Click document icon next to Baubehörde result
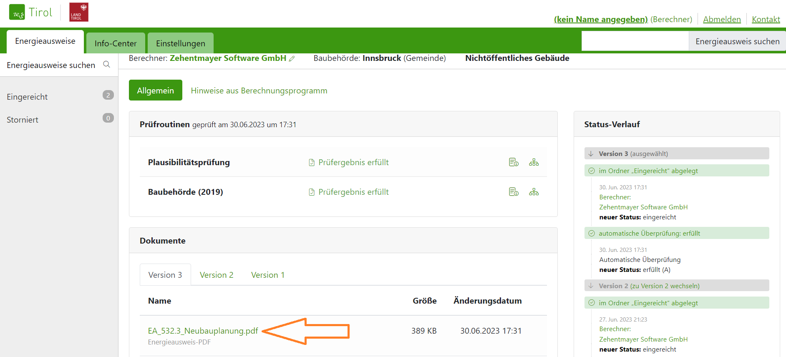Image resolution: width=786 pixels, height=357 pixels. pyautogui.click(x=312, y=192)
